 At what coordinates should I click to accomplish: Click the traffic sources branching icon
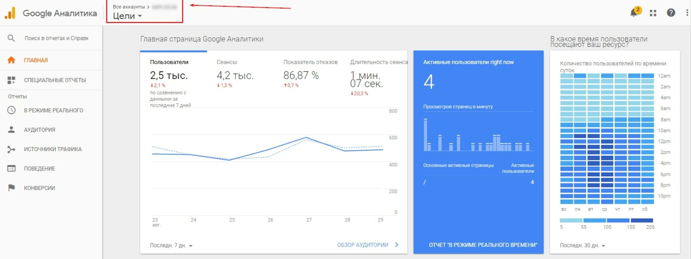tap(12, 149)
